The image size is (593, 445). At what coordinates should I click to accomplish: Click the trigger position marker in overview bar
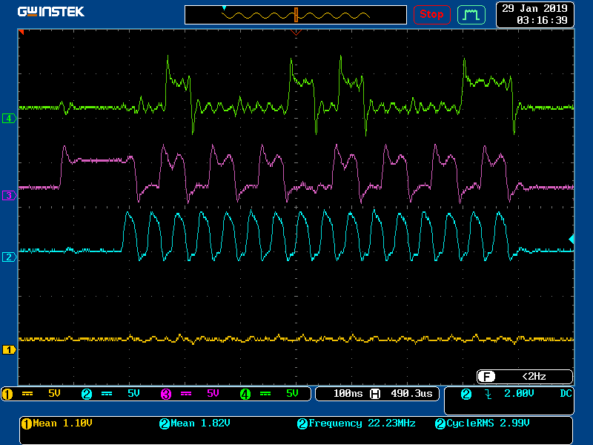[297, 14]
